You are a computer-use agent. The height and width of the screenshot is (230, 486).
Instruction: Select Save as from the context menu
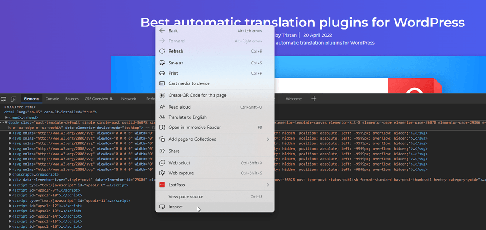pos(214,63)
